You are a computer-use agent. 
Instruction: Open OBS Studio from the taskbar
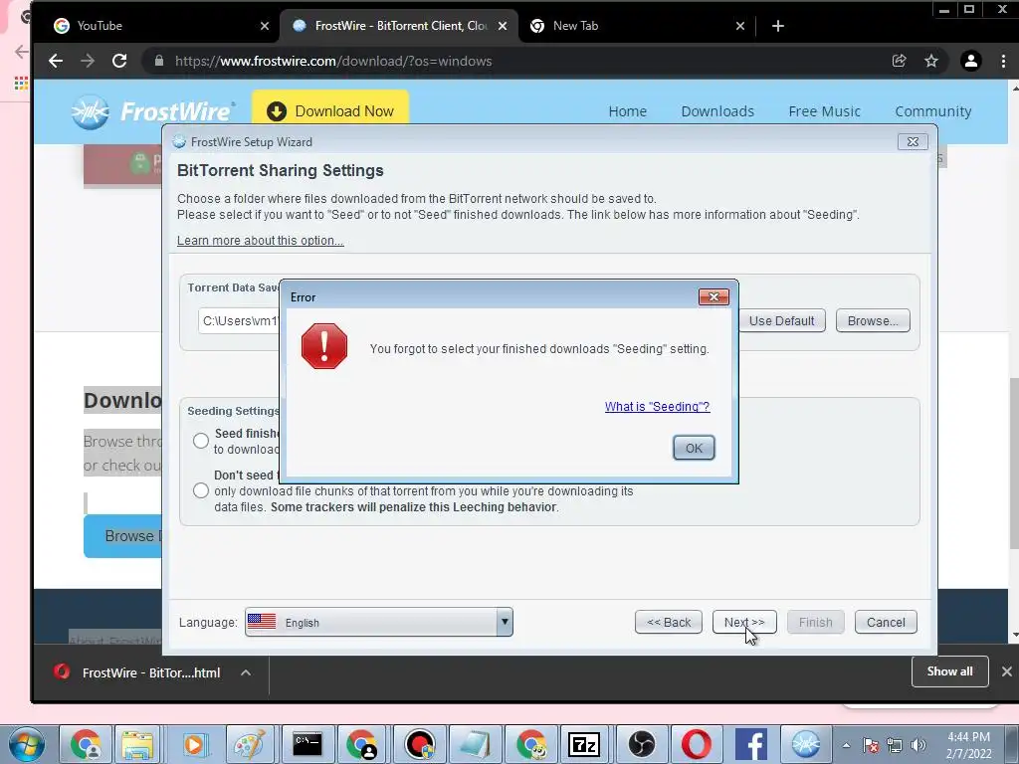[641, 744]
